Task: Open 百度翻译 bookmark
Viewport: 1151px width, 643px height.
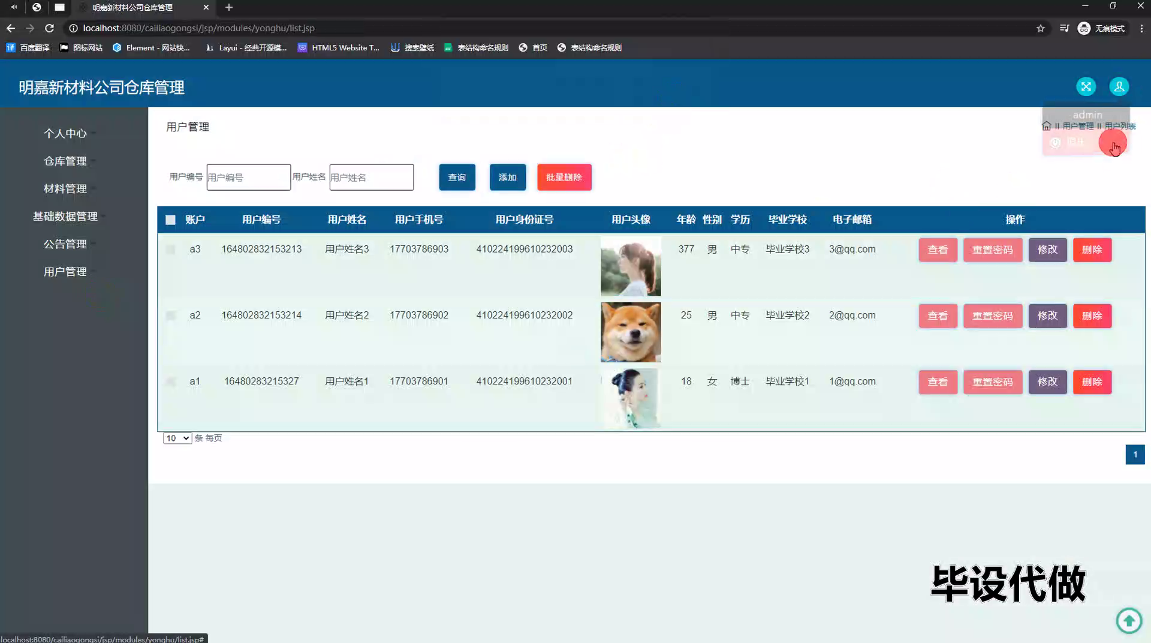Action: point(28,47)
